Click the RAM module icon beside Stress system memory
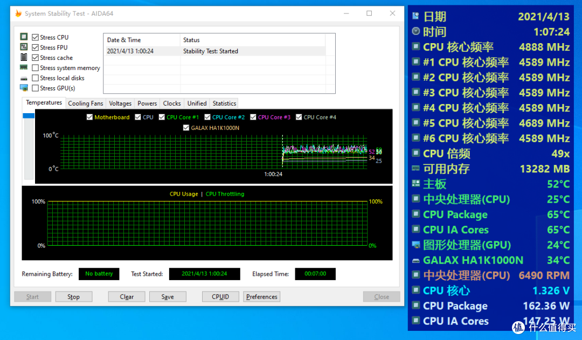The image size is (582, 340). point(24,67)
